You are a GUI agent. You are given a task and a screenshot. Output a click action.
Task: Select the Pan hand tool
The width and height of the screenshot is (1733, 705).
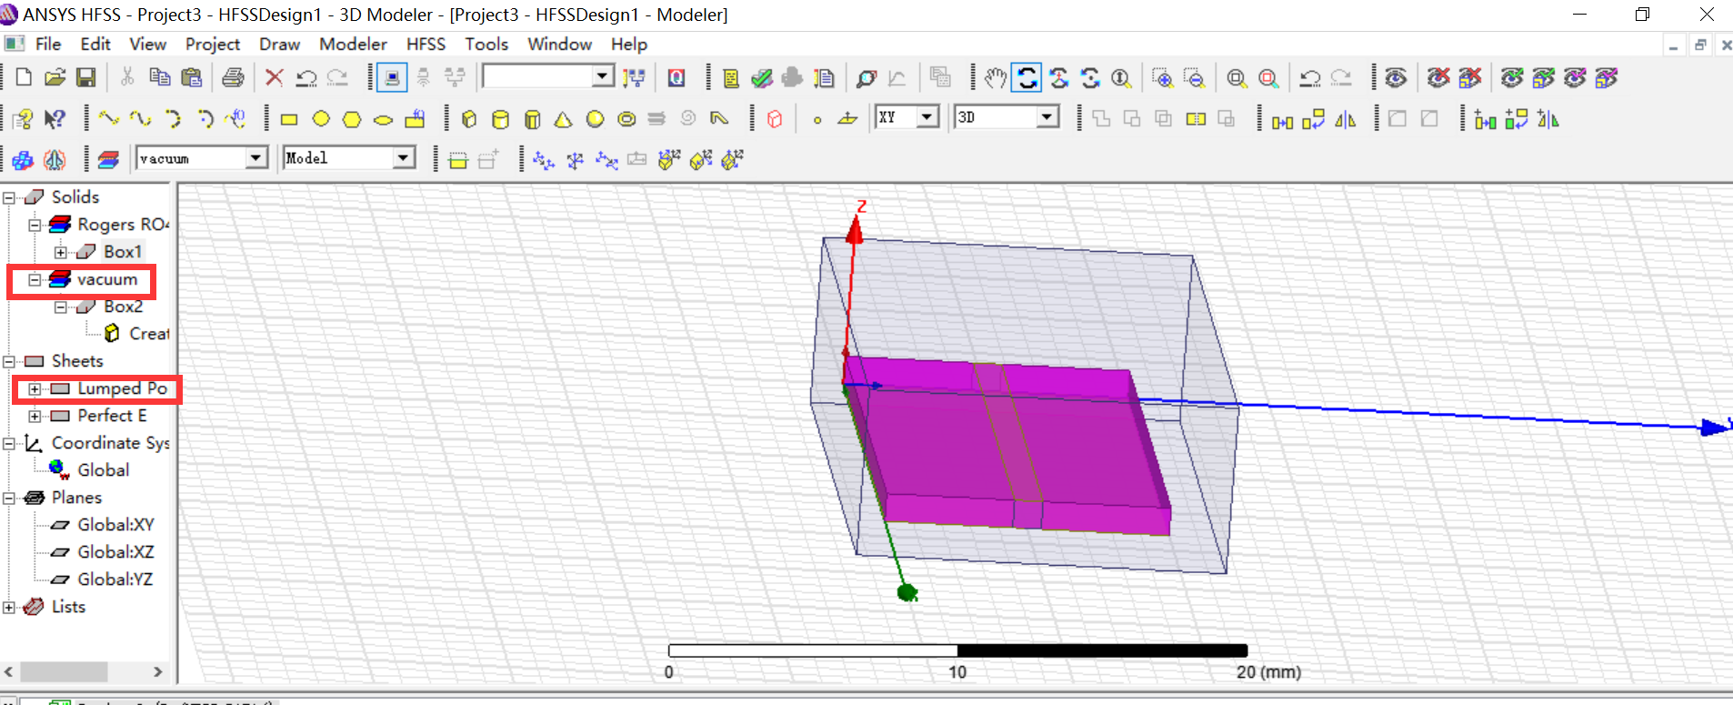[x=996, y=78]
